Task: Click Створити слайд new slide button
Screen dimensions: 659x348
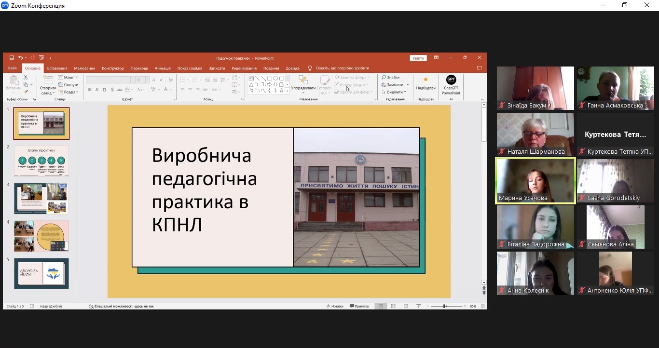Action: [x=48, y=85]
